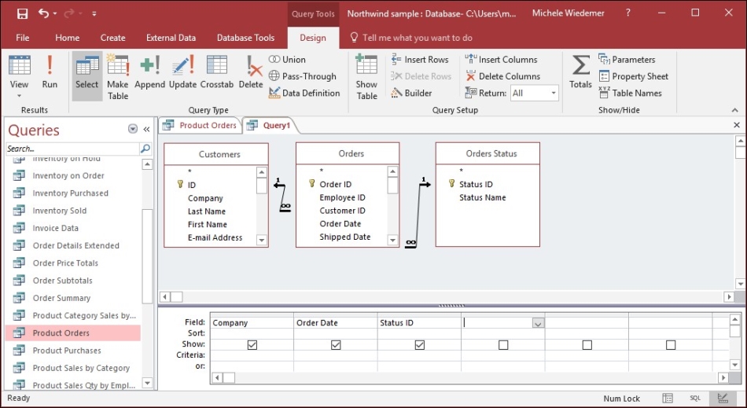Image resolution: width=747 pixels, height=408 pixels.
Task: Switch to Design view in status bar
Action: pos(723,398)
